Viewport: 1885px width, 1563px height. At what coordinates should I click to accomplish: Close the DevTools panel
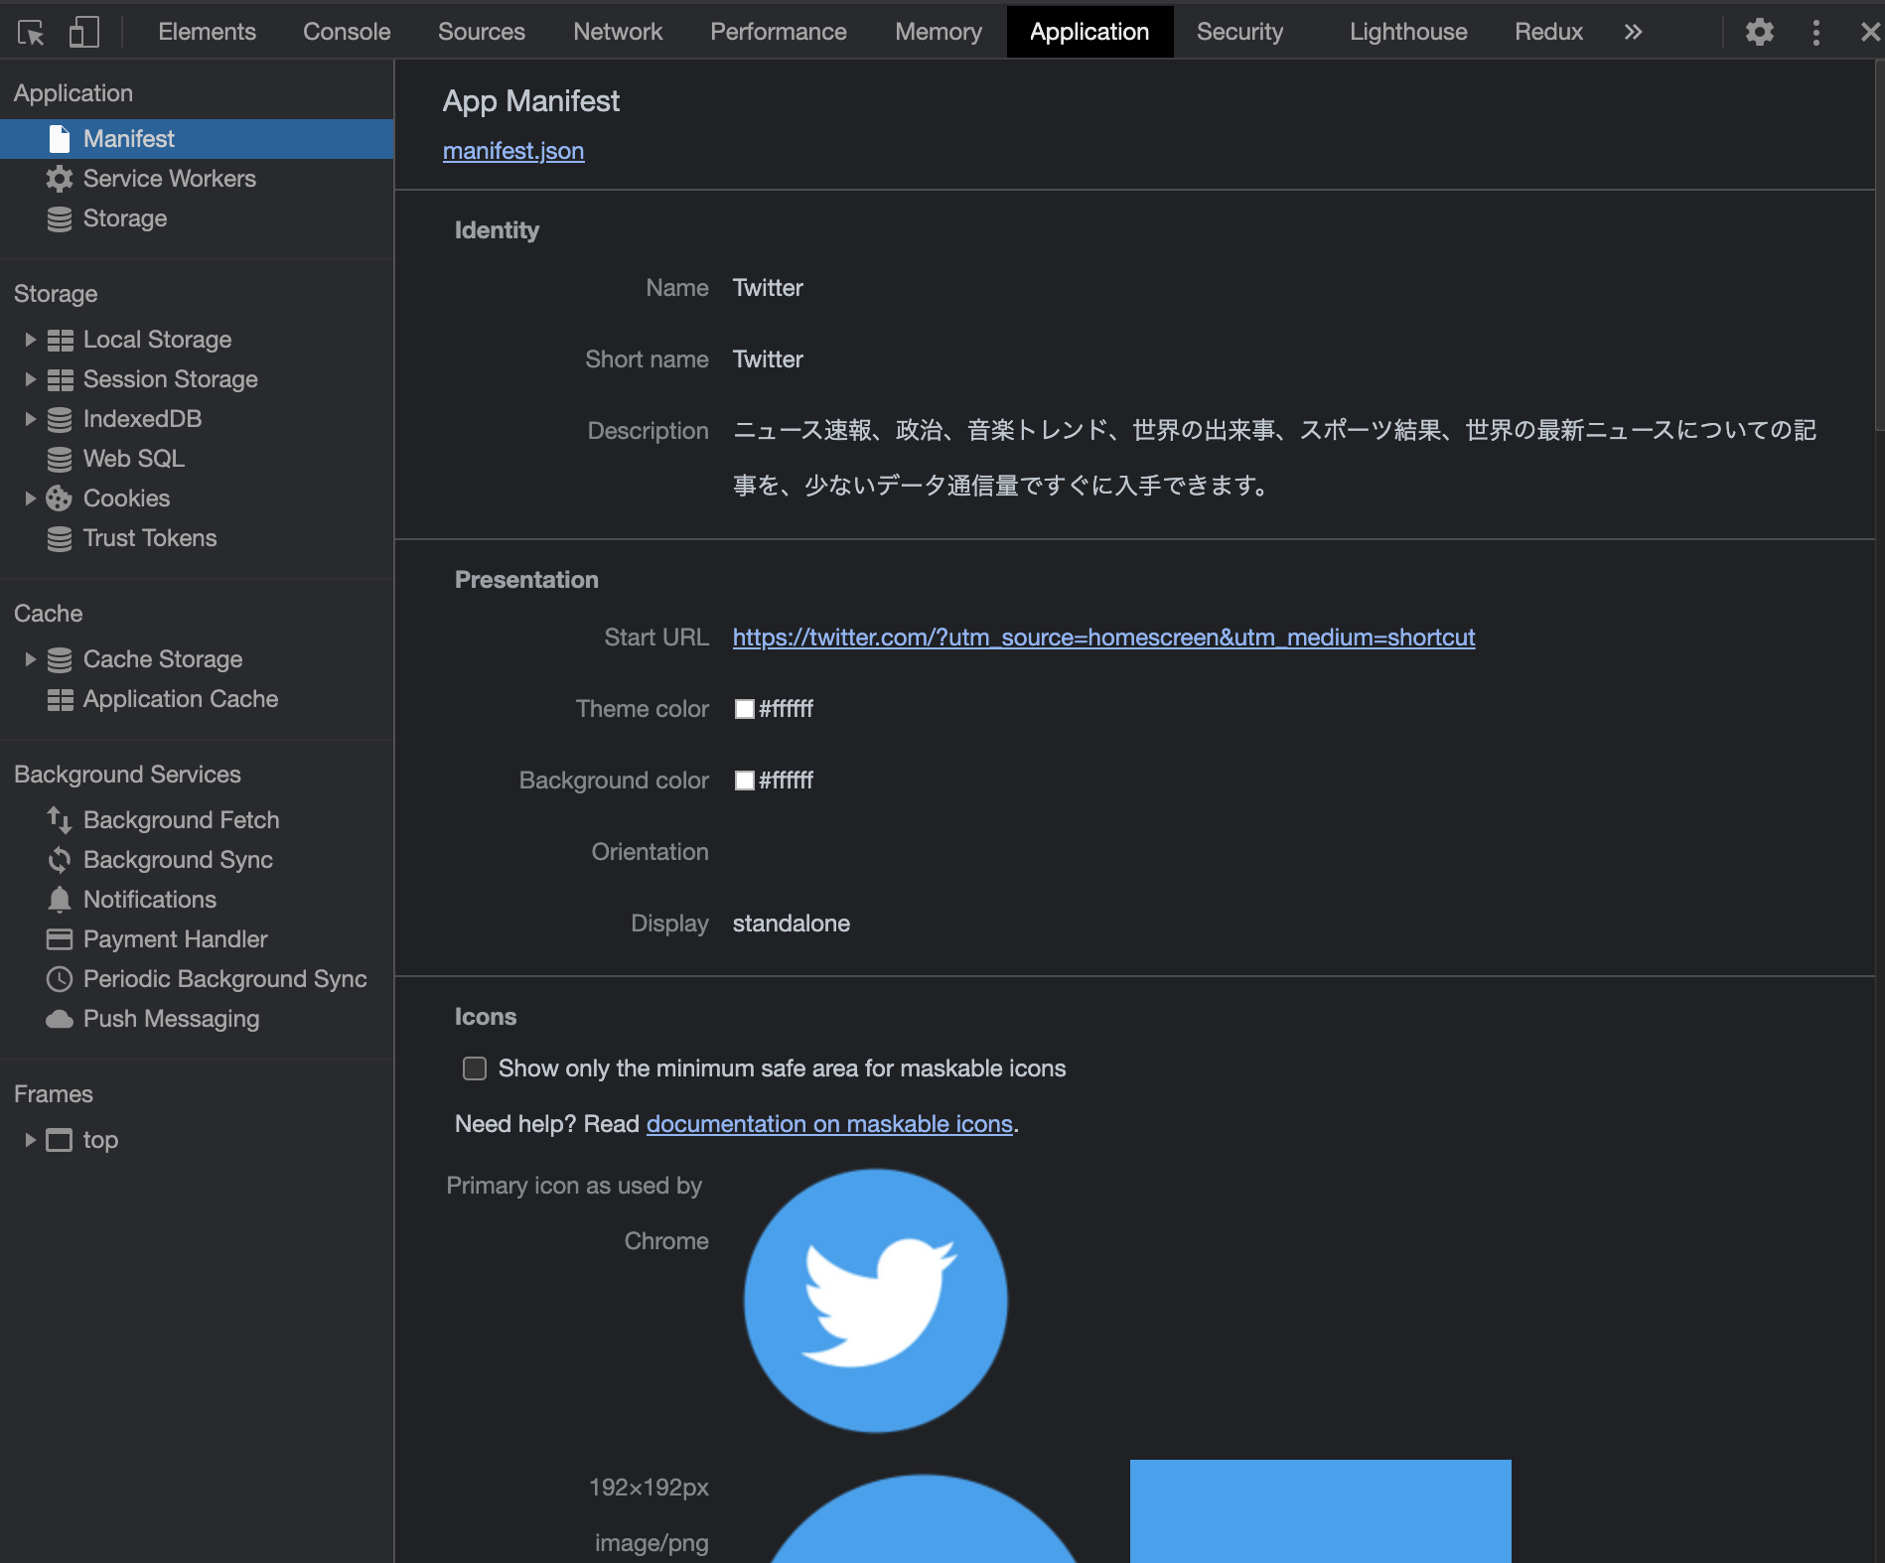(x=1870, y=32)
